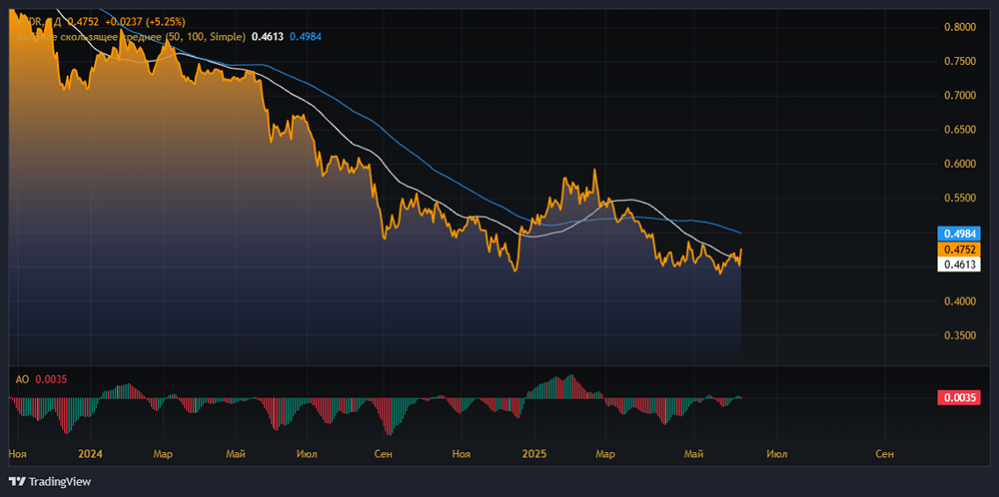Open the double moving average (50, 100, Simple) legend
999x497 pixels.
point(131,37)
